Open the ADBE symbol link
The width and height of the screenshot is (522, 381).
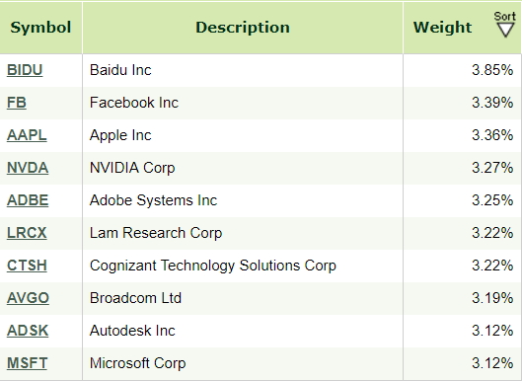coord(28,200)
